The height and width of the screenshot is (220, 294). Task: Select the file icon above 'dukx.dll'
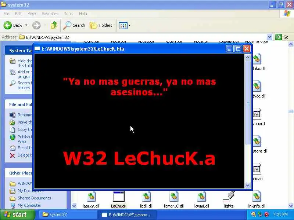(x=257, y=59)
